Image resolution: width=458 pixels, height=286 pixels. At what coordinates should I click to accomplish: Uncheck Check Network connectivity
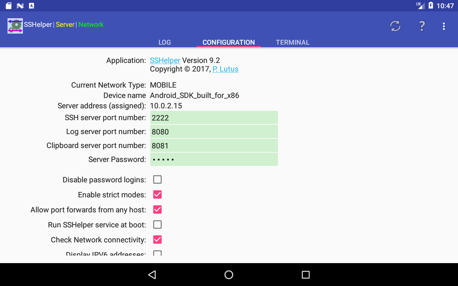coord(157,240)
